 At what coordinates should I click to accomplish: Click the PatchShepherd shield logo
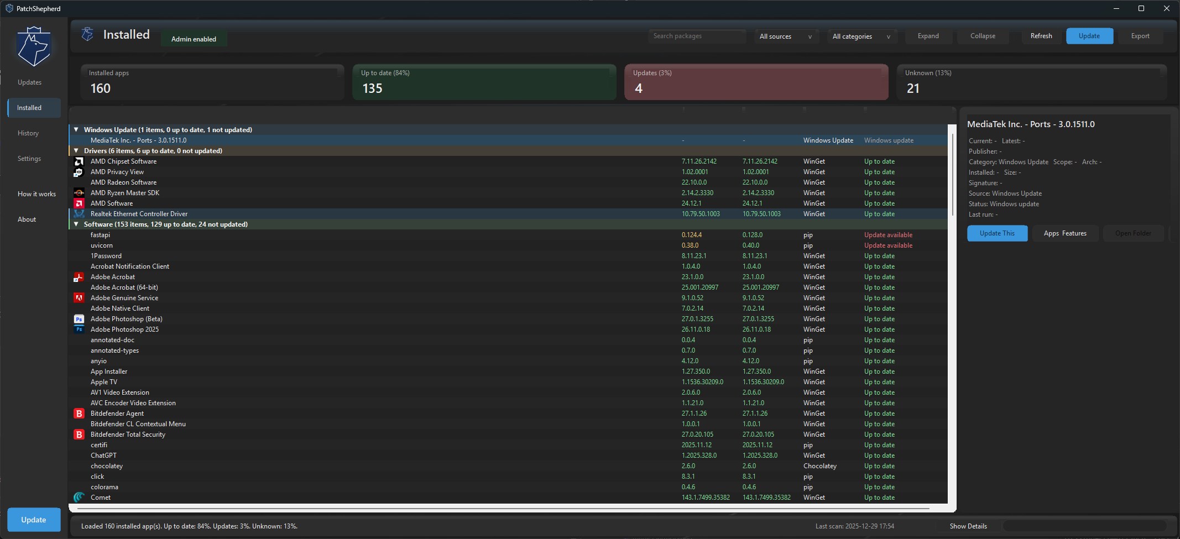click(x=33, y=46)
